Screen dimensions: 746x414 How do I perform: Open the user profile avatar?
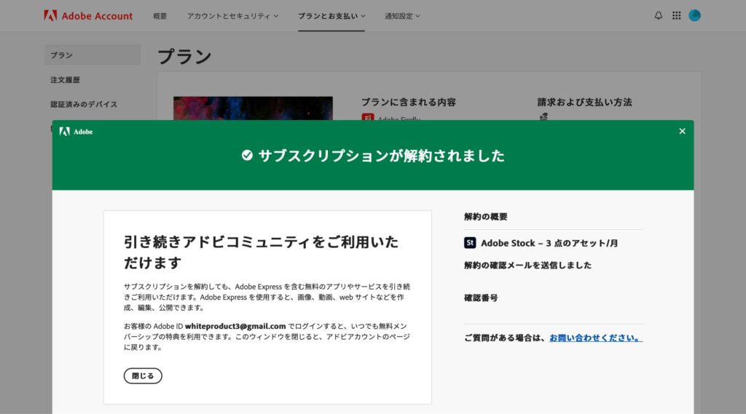pyautogui.click(x=694, y=16)
